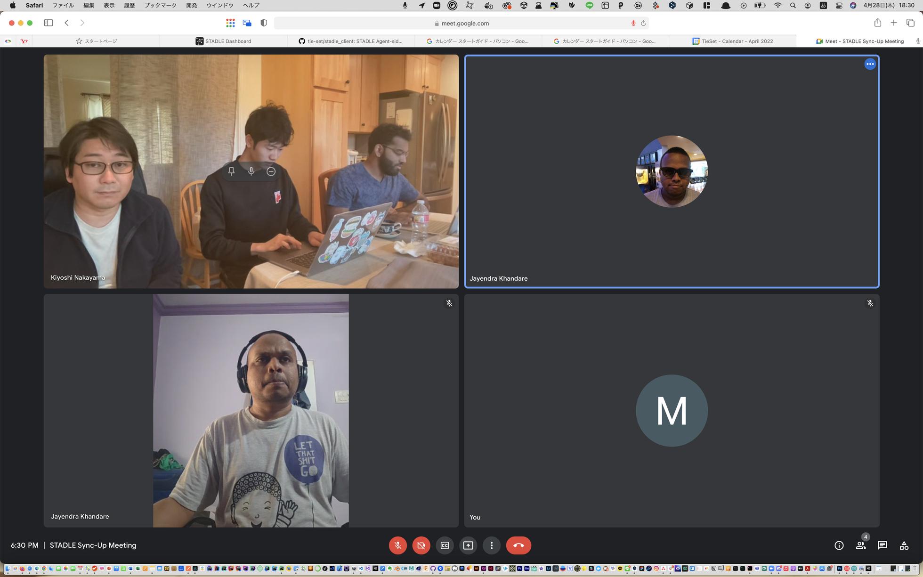Mute Kiyoshi Nakayama's microphone icon
Viewport: 923px width, 577px height.
pos(251,171)
